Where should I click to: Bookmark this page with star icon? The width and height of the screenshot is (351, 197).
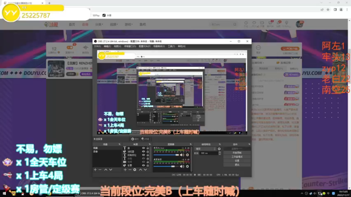(328, 10)
